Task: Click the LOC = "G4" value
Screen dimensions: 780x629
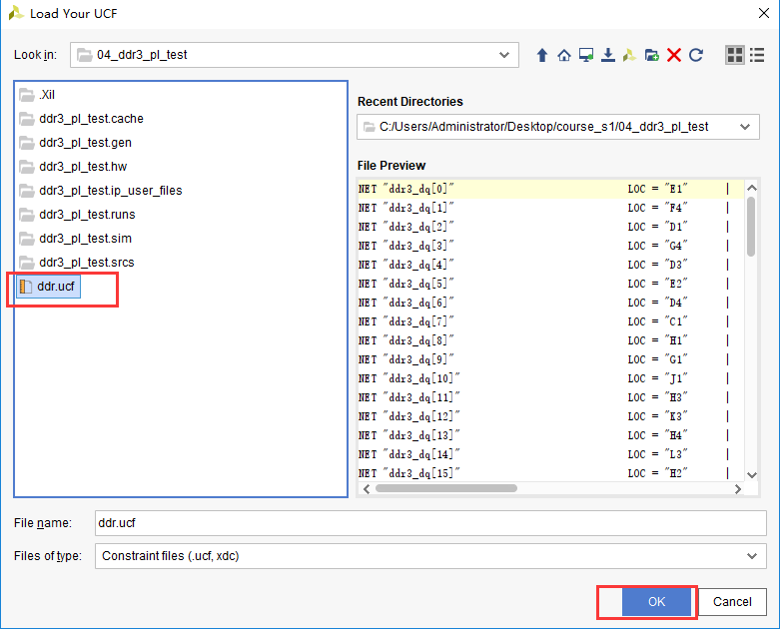Action: (x=657, y=246)
